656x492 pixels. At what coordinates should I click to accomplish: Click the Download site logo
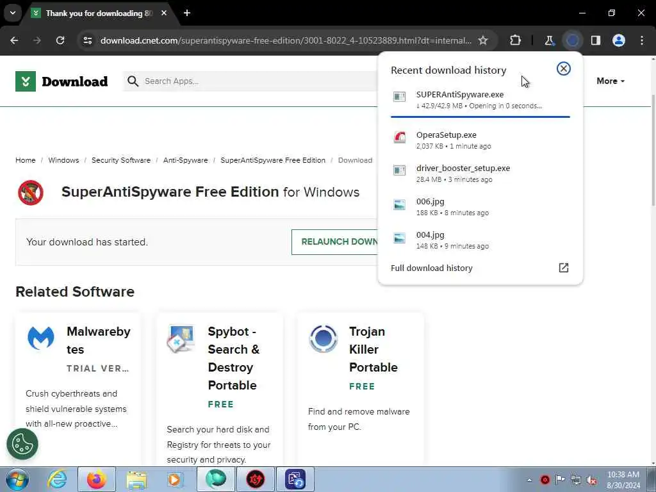pyautogui.click(x=61, y=81)
